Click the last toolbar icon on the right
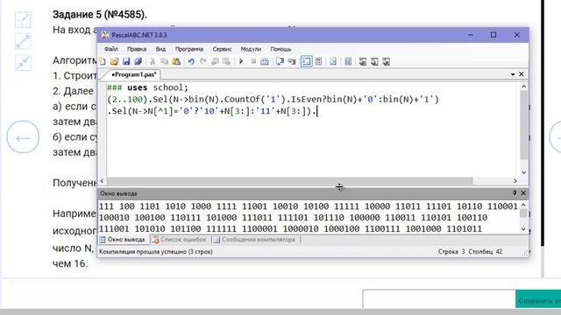This screenshot has height=315, width=561. point(386,61)
